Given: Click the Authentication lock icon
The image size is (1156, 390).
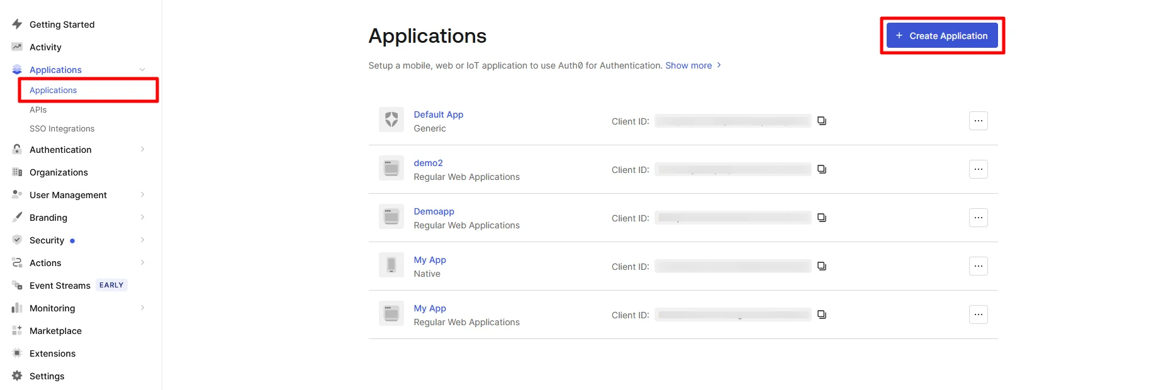Looking at the screenshot, I should tap(17, 149).
